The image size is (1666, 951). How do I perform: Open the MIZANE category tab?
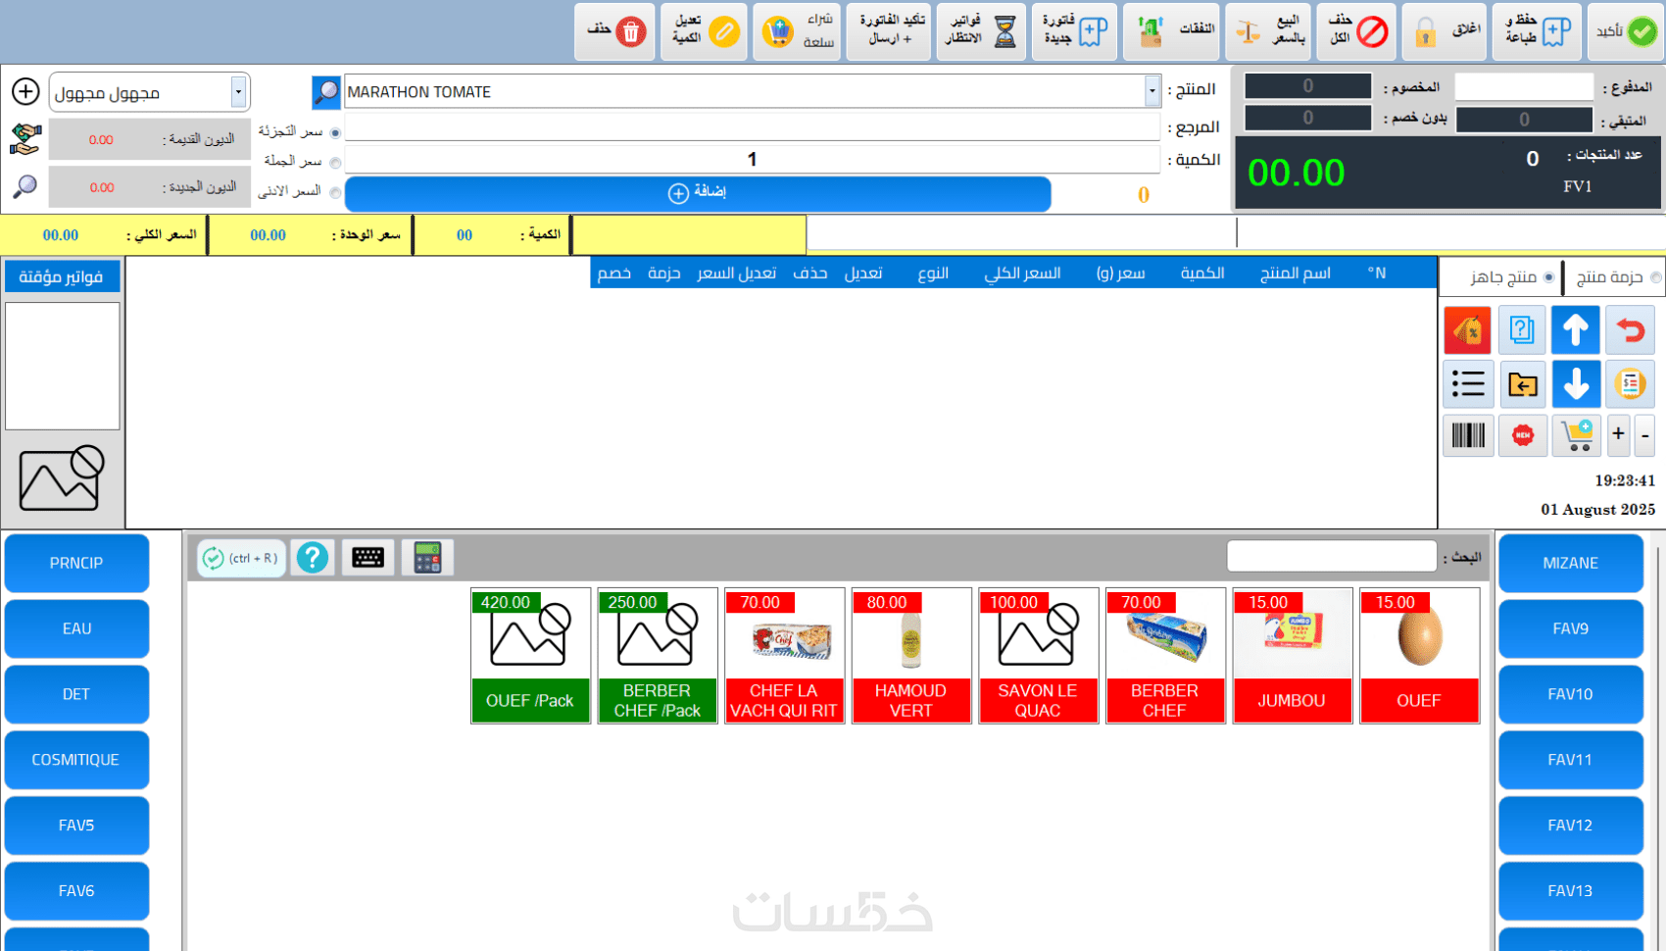[x=1571, y=563]
